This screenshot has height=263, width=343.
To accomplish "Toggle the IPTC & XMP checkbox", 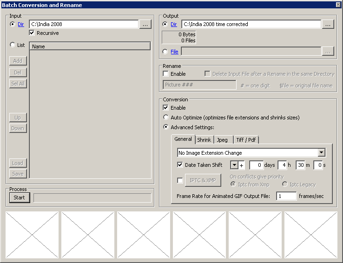I will 180,180.
